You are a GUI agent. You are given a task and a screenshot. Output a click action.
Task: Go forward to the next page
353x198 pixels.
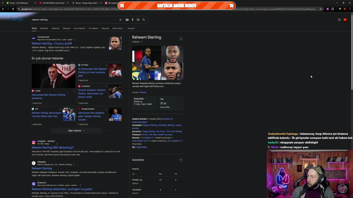coord(8,9)
